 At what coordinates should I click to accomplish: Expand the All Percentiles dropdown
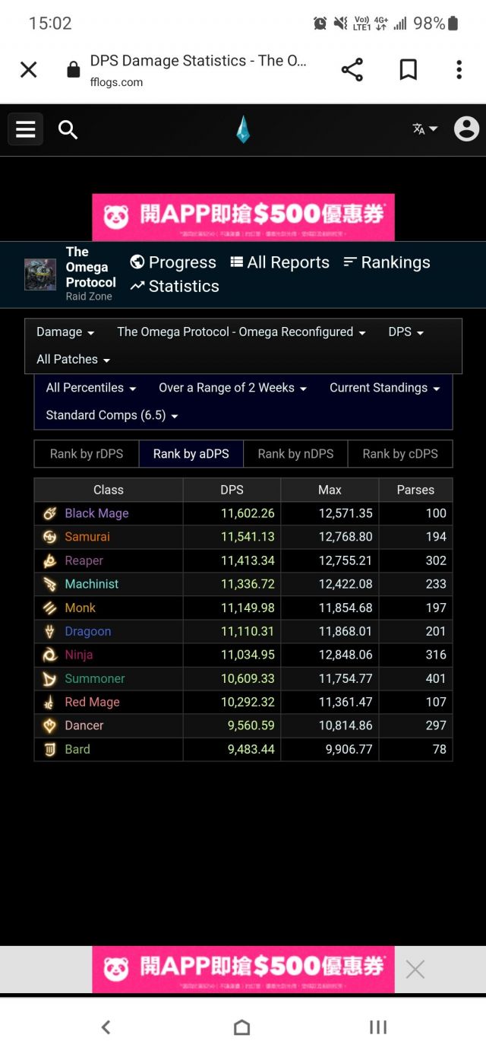coord(90,388)
